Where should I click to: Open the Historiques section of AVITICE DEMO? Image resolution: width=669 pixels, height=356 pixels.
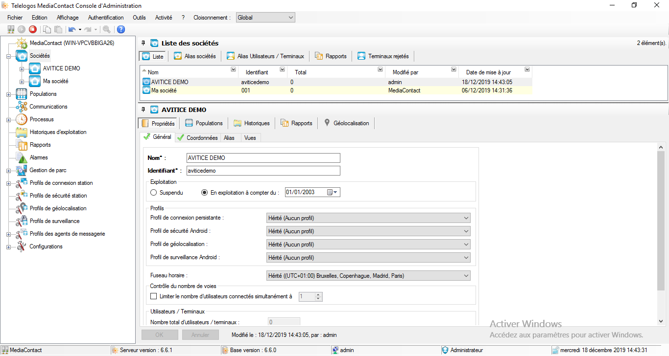tap(252, 123)
